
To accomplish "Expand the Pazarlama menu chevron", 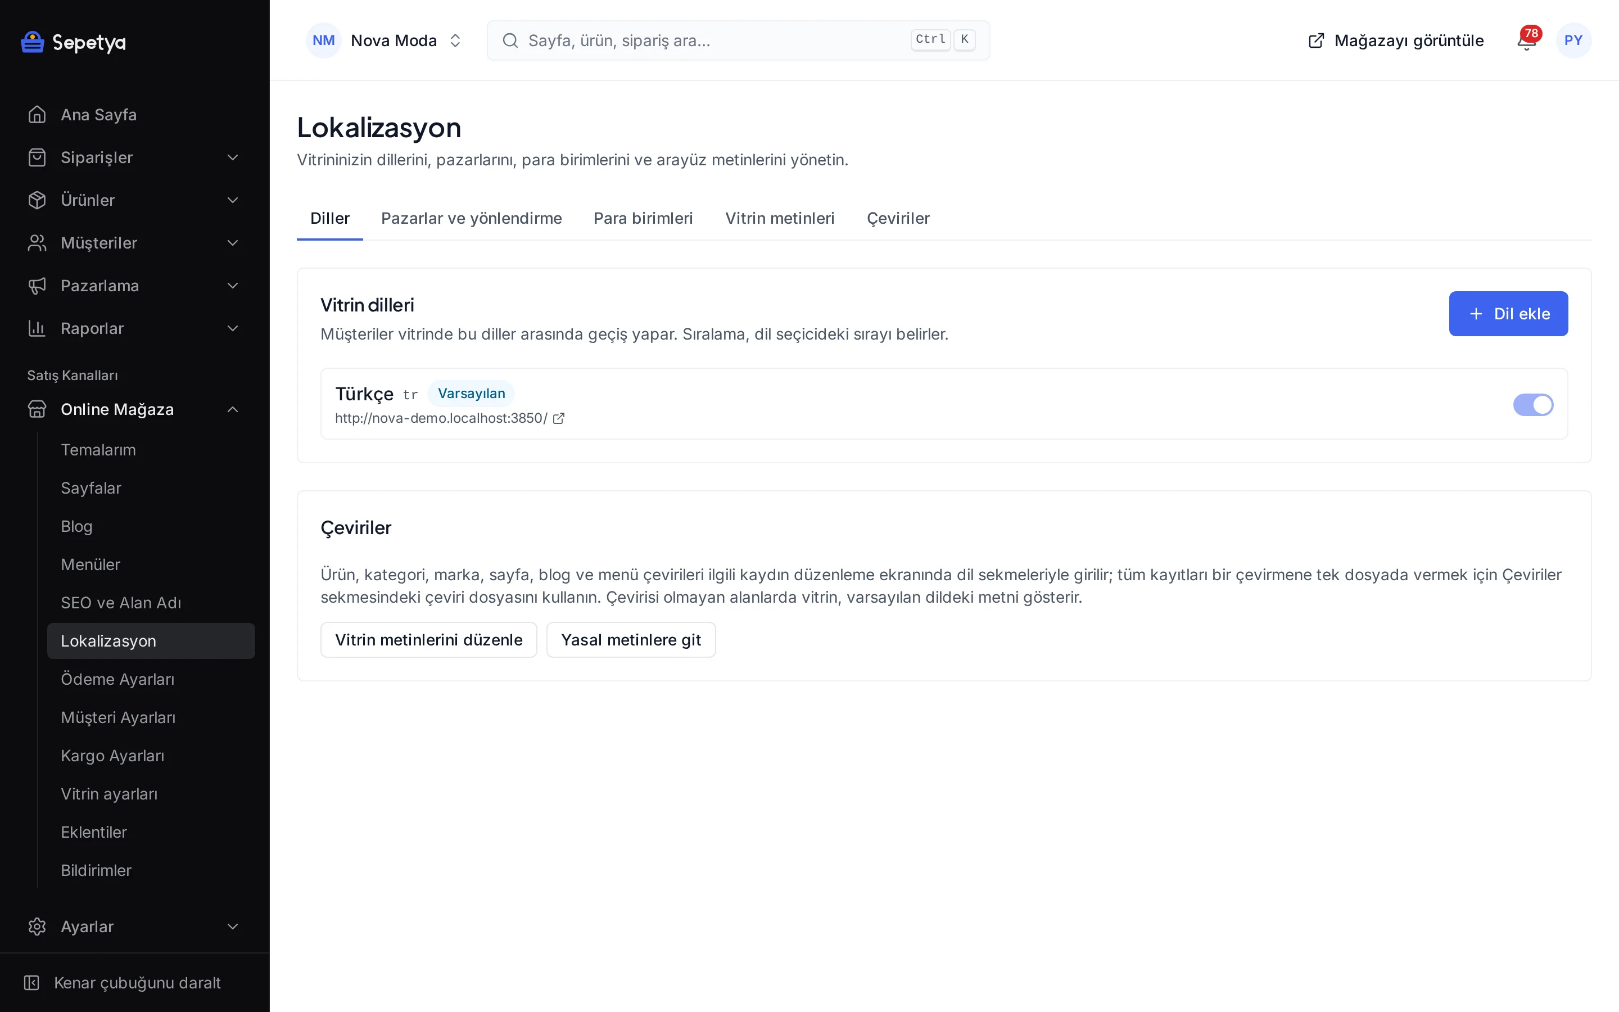I will coord(233,286).
